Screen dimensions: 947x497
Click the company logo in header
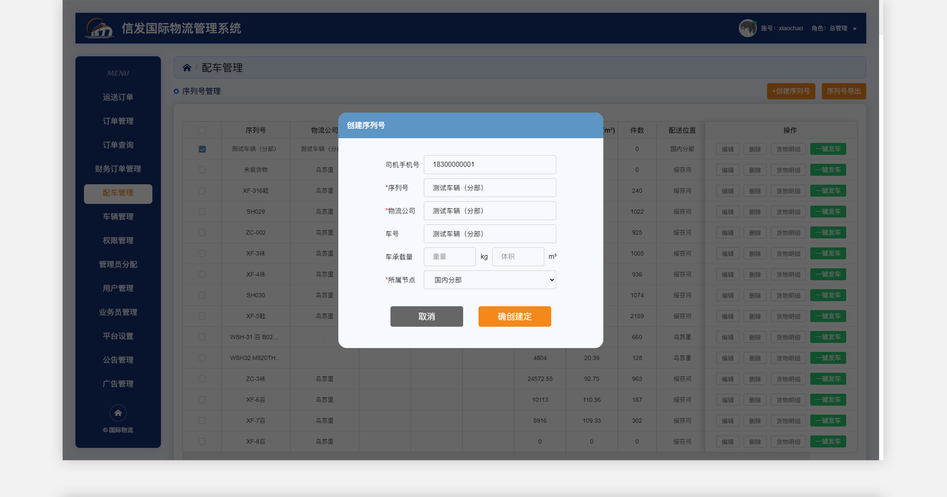point(99,28)
